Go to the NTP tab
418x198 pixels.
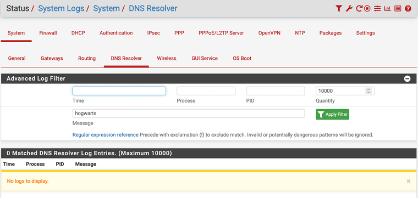(300, 33)
